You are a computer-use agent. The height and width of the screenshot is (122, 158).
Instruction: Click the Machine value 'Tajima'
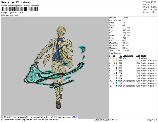125,18
